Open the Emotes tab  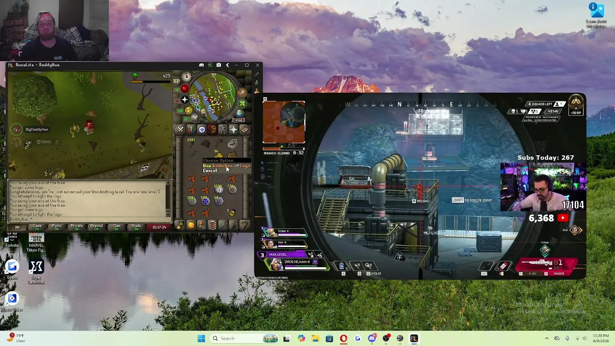234,225
